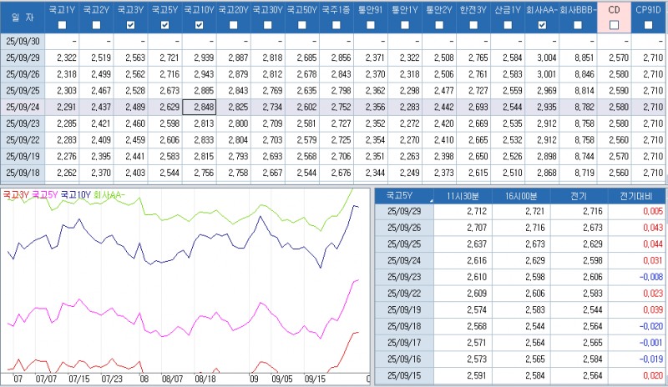668x387 pixels.
Task: Click the 16시00분 column header
Action: [x=520, y=197]
